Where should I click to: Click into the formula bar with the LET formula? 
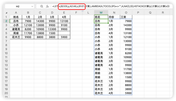click(111, 6)
